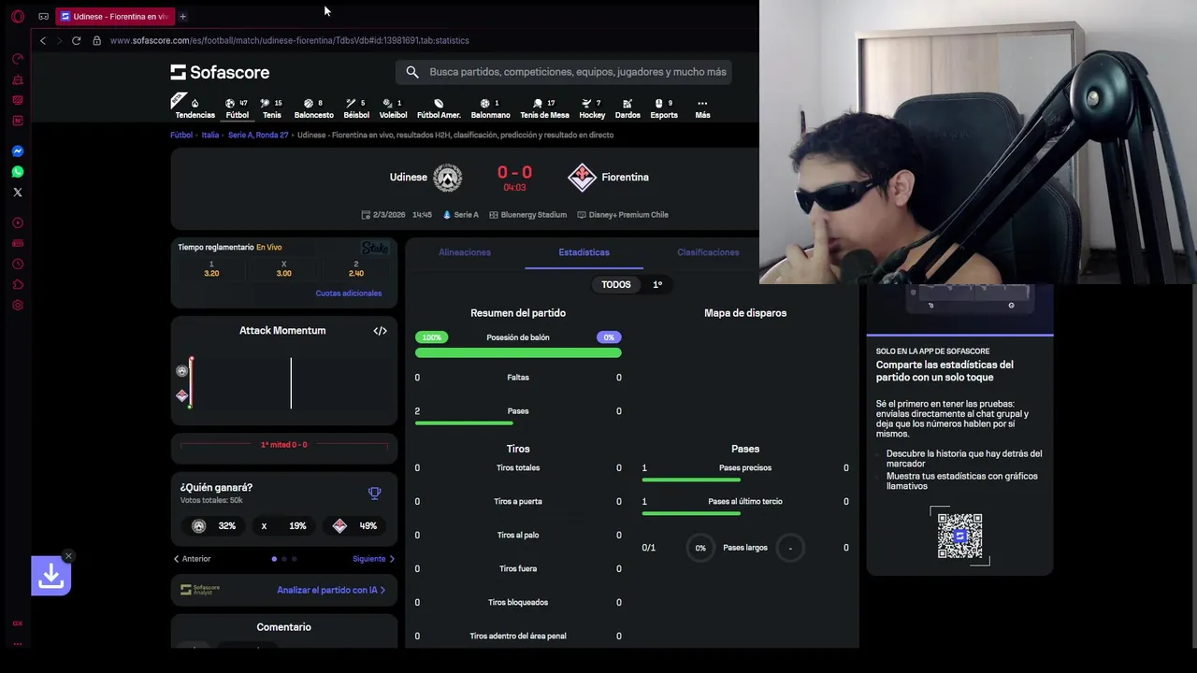Go to Anterior card

coord(193,559)
